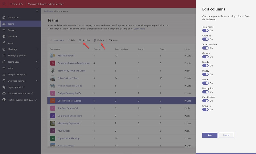Viewport: 256px width, 154px height.
Task: Expand the Voice menu chevron
Action: pyautogui.click(x=37, y=68)
